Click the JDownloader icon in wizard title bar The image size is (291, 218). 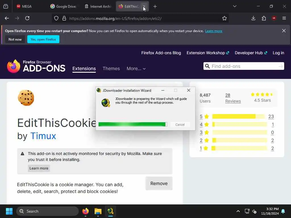click(99, 90)
